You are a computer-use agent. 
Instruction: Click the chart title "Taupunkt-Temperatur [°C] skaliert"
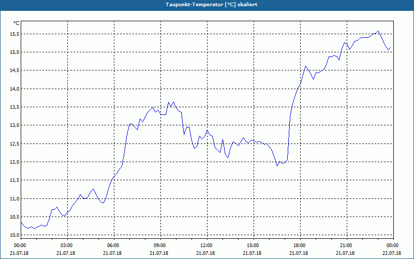[x=211, y=5]
